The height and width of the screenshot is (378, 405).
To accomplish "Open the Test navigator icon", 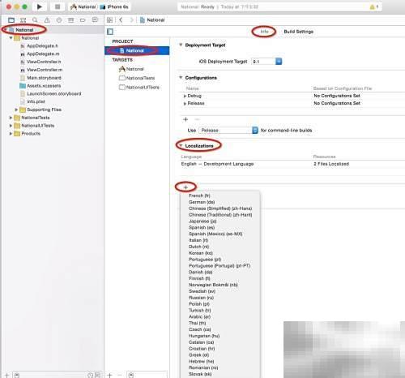I will point(59,20).
